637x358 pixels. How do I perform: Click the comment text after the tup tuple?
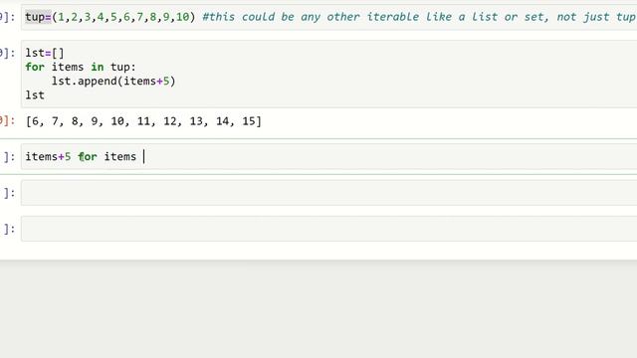coord(419,17)
